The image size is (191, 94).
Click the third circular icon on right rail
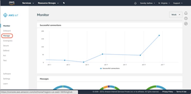pyautogui.click(x=186, y=24)
